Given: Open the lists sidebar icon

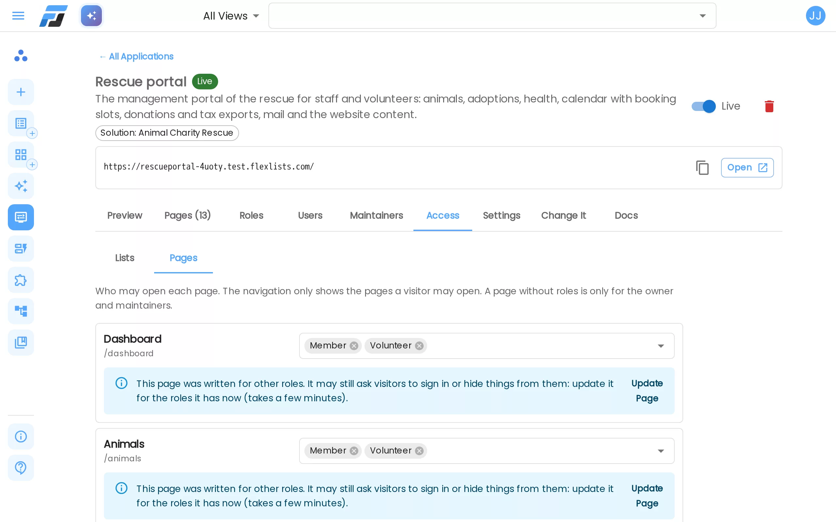Looking at the screenshot, I should click(x=21, y=123).
